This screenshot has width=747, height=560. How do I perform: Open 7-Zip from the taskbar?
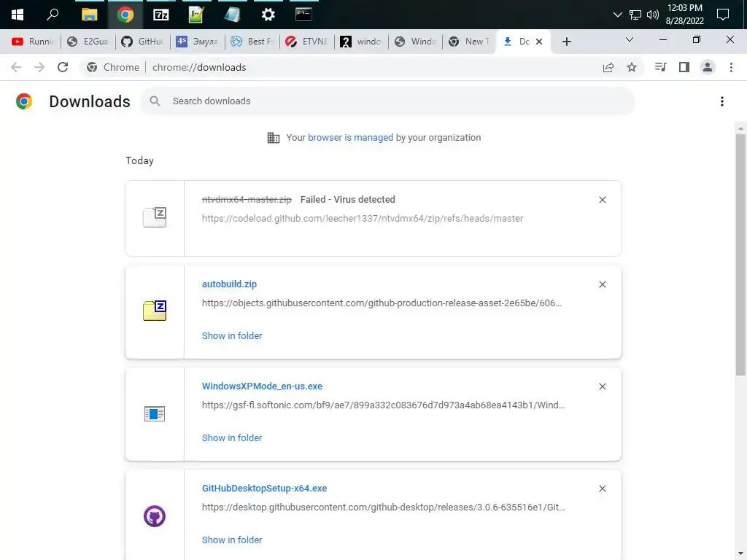161,15
